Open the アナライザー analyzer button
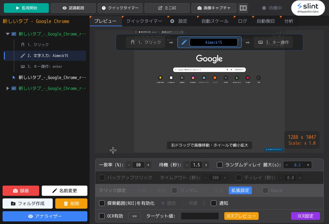Screen dimensions: 329x224 point(45,216)
